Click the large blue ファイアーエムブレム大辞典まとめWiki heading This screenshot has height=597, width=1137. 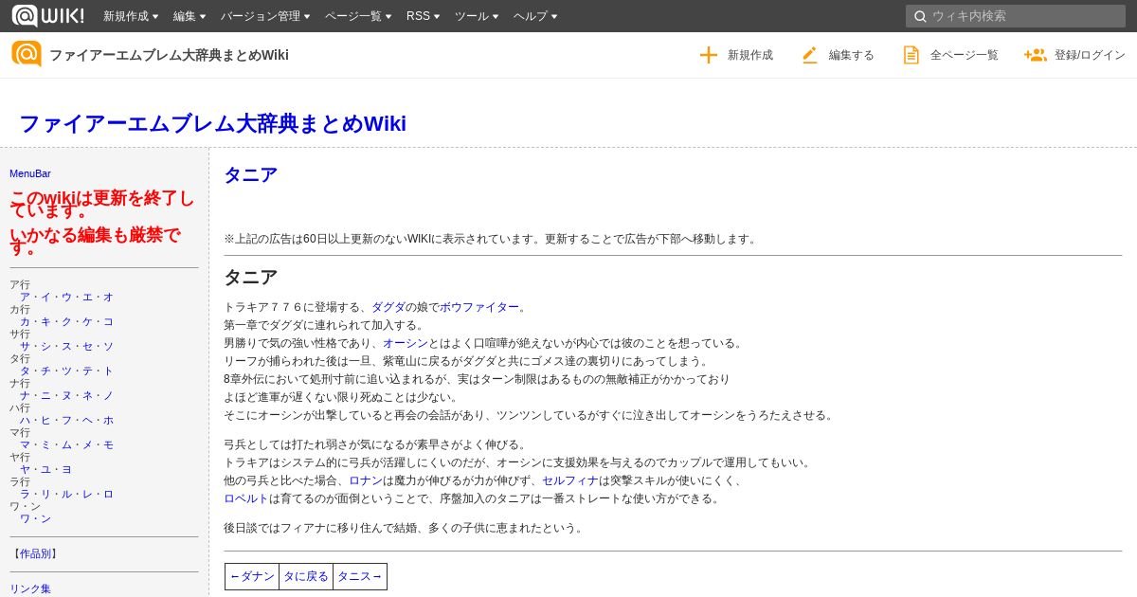pyautogui.click(x=212, y=123)
